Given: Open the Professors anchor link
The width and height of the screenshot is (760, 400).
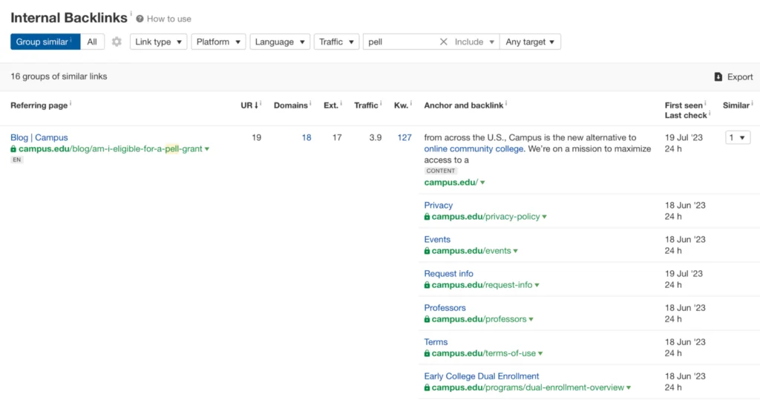Looking at the screenshot, I should (x=445, y=308).
